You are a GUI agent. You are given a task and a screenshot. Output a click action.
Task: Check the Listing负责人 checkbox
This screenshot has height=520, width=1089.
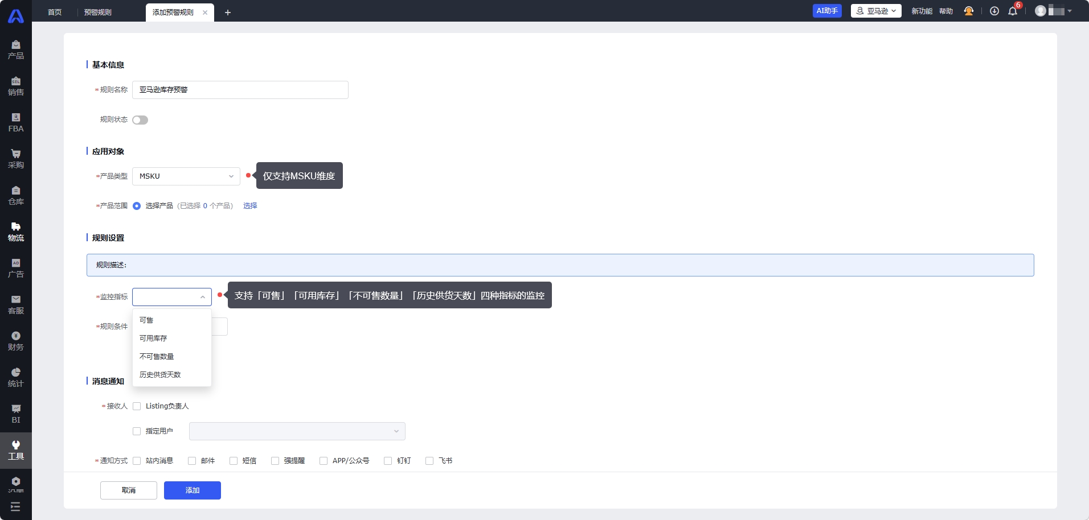tap(137, 406)
